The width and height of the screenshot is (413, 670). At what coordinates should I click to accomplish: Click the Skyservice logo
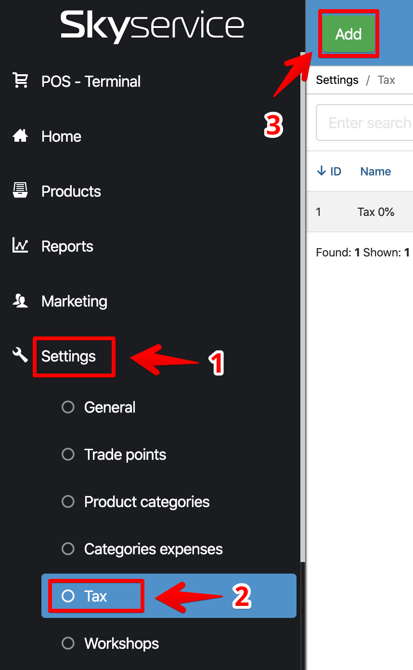pyautogui.click(x=152, y=26)
